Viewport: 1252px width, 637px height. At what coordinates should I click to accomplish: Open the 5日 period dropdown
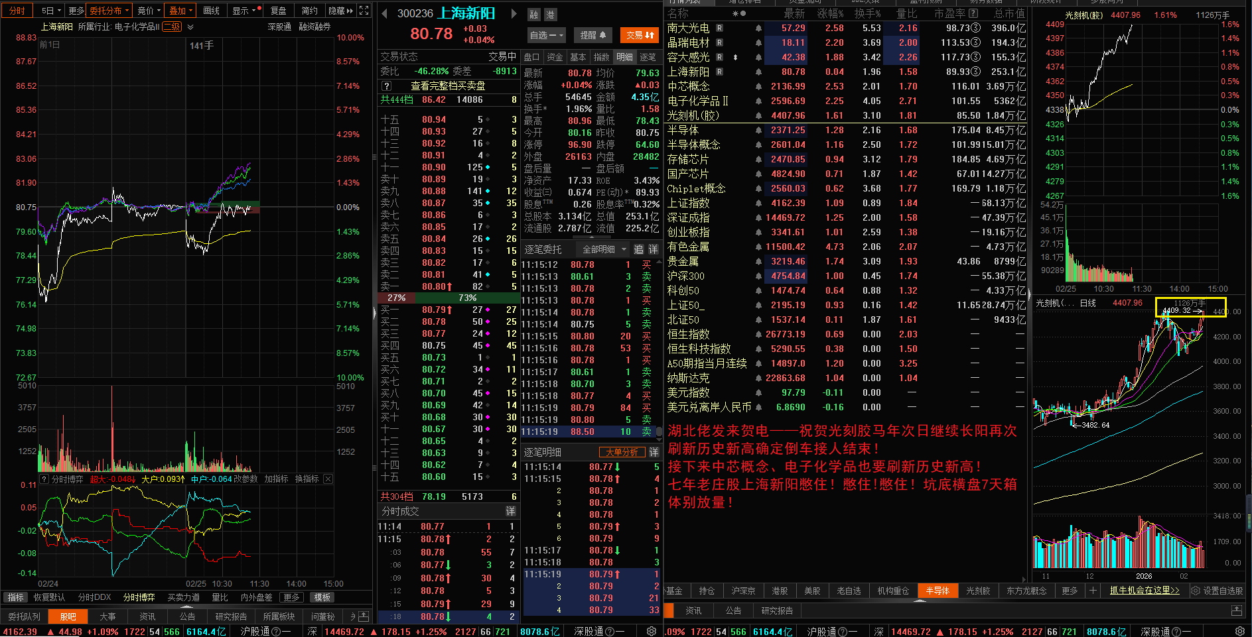51,11
